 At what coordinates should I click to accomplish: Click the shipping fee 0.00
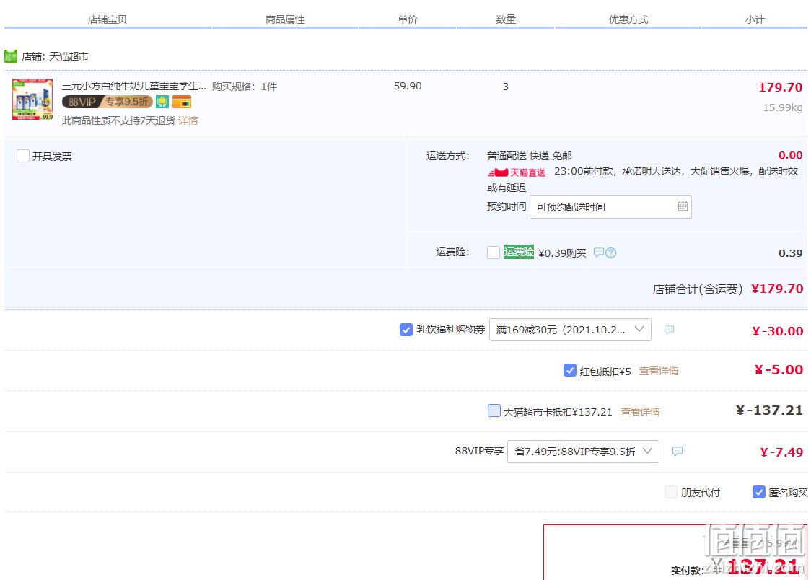click(x=790, y=155)
